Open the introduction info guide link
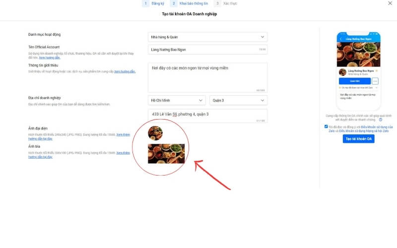The image size is (397, 248). [x=125, y=71]
